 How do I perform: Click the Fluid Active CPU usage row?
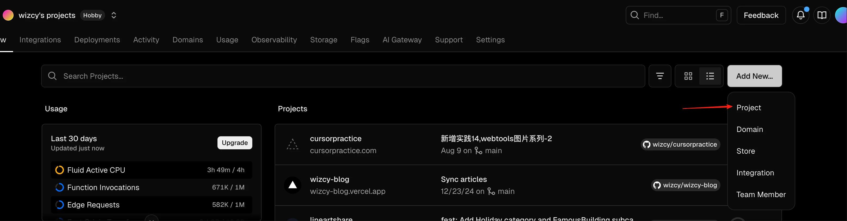151,170
